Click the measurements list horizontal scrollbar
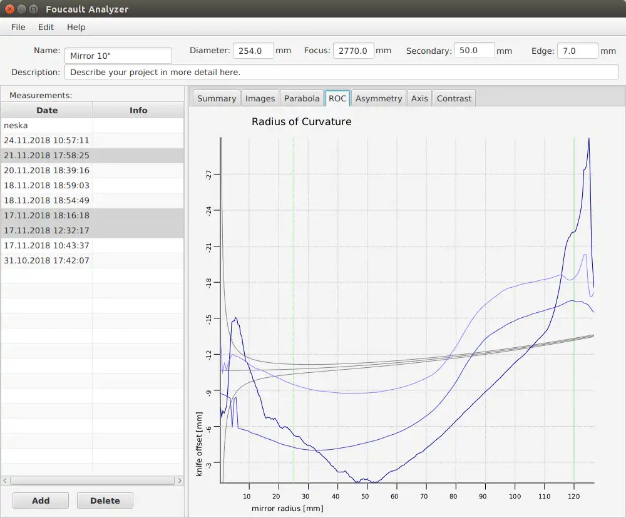 click(x=91, y=480)
